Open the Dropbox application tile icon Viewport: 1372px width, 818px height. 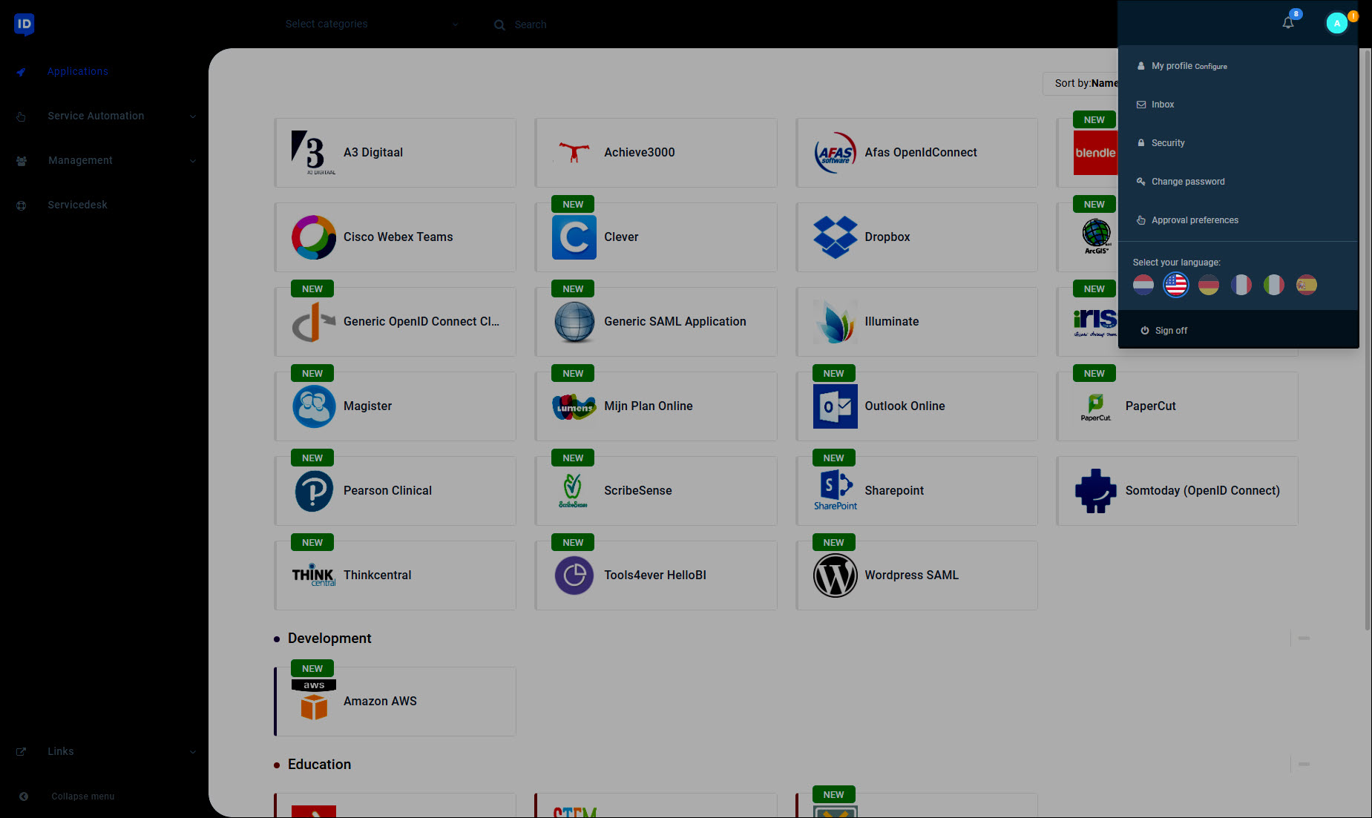point(836,237)
